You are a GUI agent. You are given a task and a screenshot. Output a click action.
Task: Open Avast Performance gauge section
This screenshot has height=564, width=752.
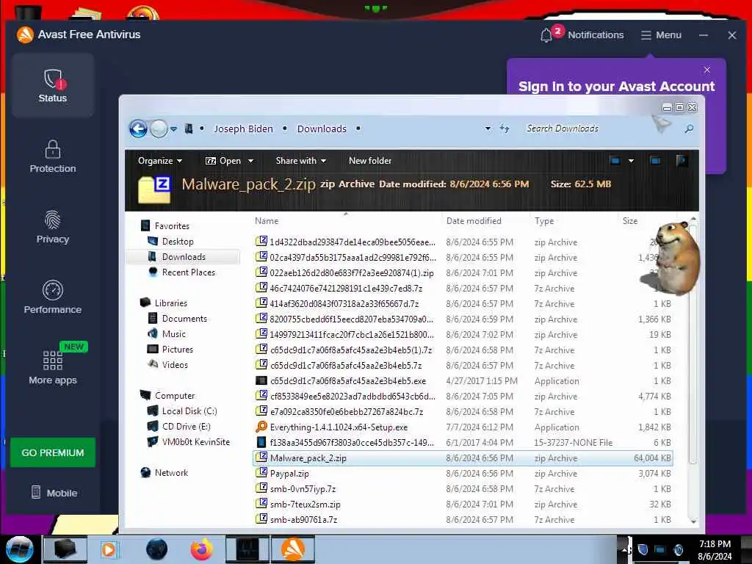click(53, 297)
